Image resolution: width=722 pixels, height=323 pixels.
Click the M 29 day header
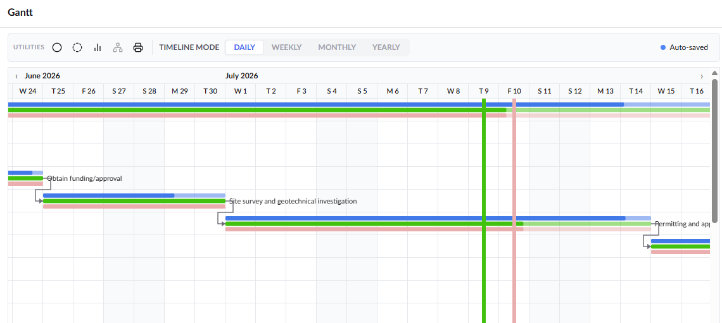click(x=180, y=91)
